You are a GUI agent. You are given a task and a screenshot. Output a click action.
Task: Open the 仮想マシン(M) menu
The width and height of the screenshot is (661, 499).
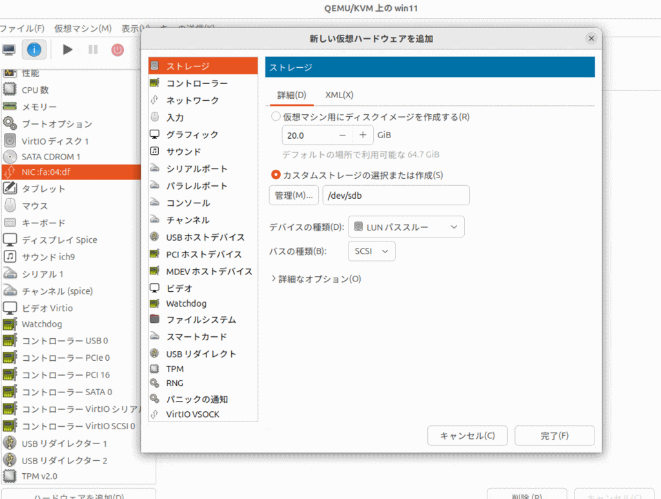tap(83, 28)
